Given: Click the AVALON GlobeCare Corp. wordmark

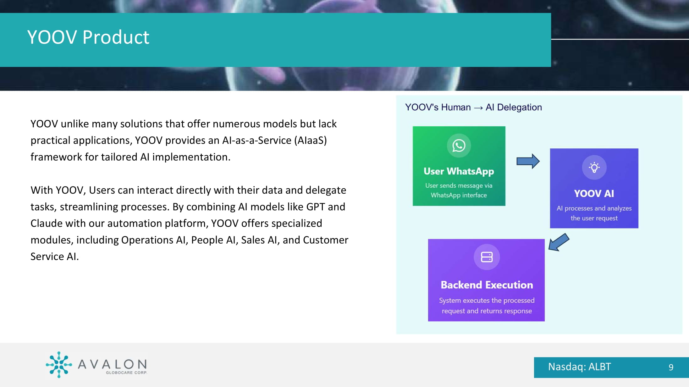Looking at the screenshot, I should pos(112,366).
